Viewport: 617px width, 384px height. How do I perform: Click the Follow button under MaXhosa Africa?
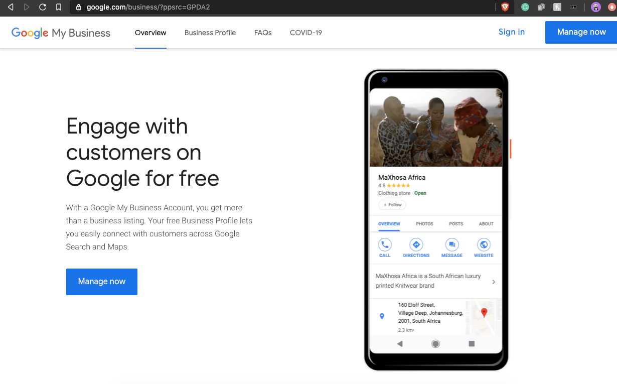(x=392, y=205)
